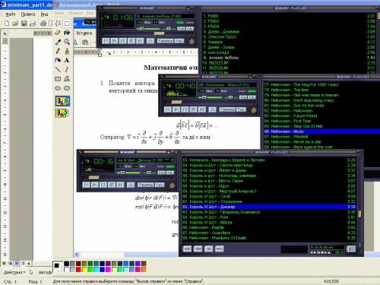The image size is (380, 285).
Task: Toggle the PL playlist button in top Winamp
Action: pyautogui.click(x=190, y=29)
